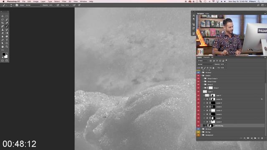This screenshot has height=150, width=267.
Task: Toggle layer filtering on or off
Action: pos(226,60)
